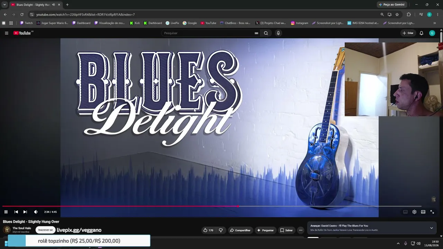Click the page scrollbar on the right
The height and width of the screenshot is (249, 443).
click(x=441, y=38)
